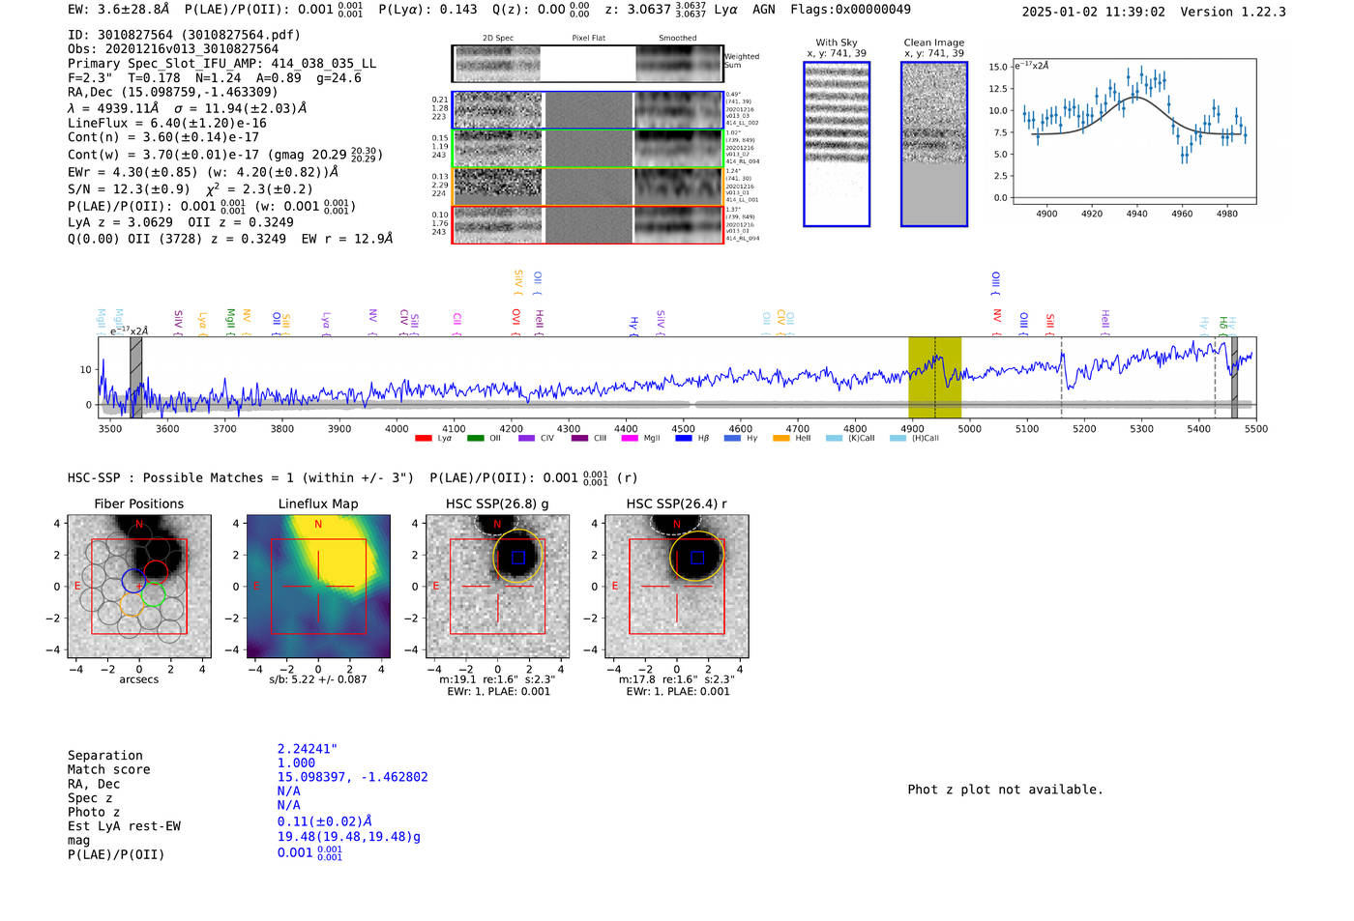Click the separation value 2.24241"
Image resolution: width=1354 pixels, height=921 pixels.
point(308,749)
